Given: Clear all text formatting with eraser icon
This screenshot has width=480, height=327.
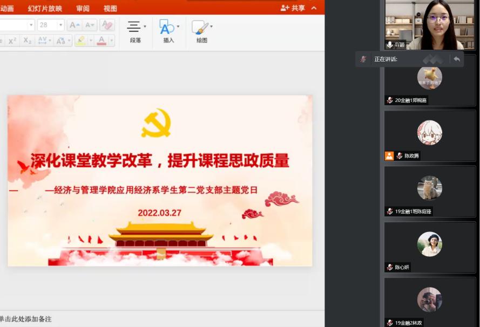Looking at the screenshot, I should coord(107,25).
